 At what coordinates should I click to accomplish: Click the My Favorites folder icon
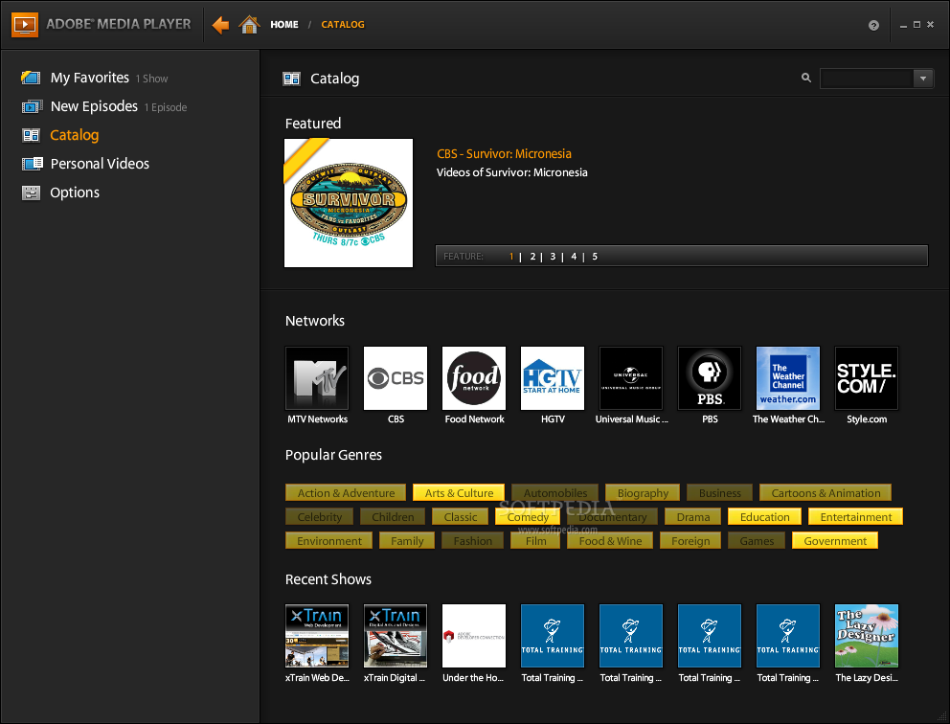(x=31, y=78)
